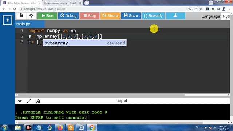
Task: Open the browser zoom indicator icon
Action: click(189, 9)
